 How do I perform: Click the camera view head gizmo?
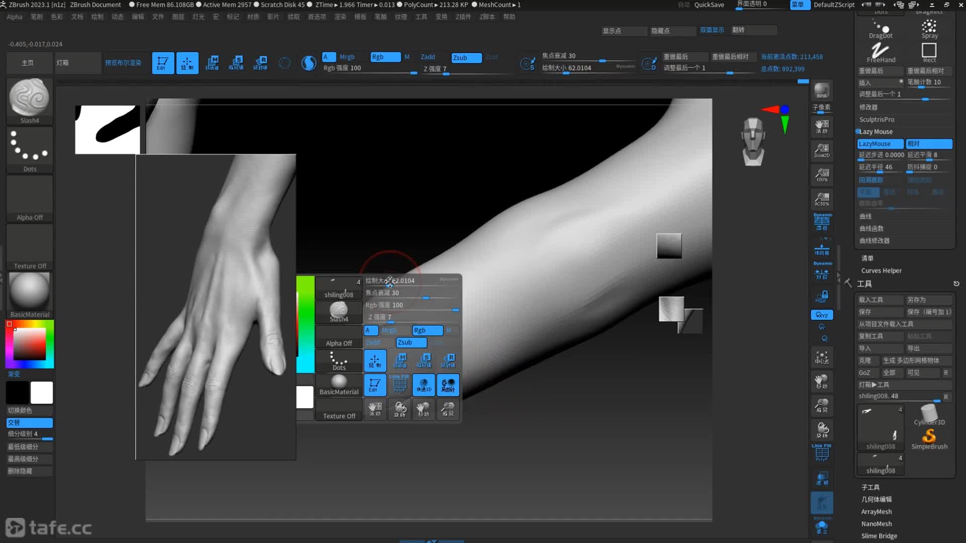tap(753, 141)
